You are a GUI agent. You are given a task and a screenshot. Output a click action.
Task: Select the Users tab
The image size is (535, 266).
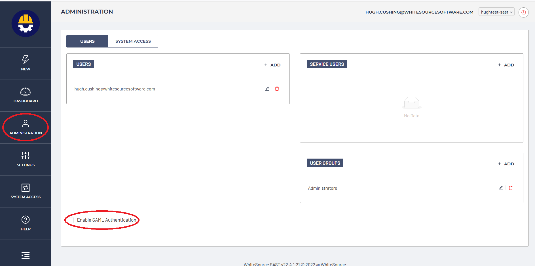[87, 41]
